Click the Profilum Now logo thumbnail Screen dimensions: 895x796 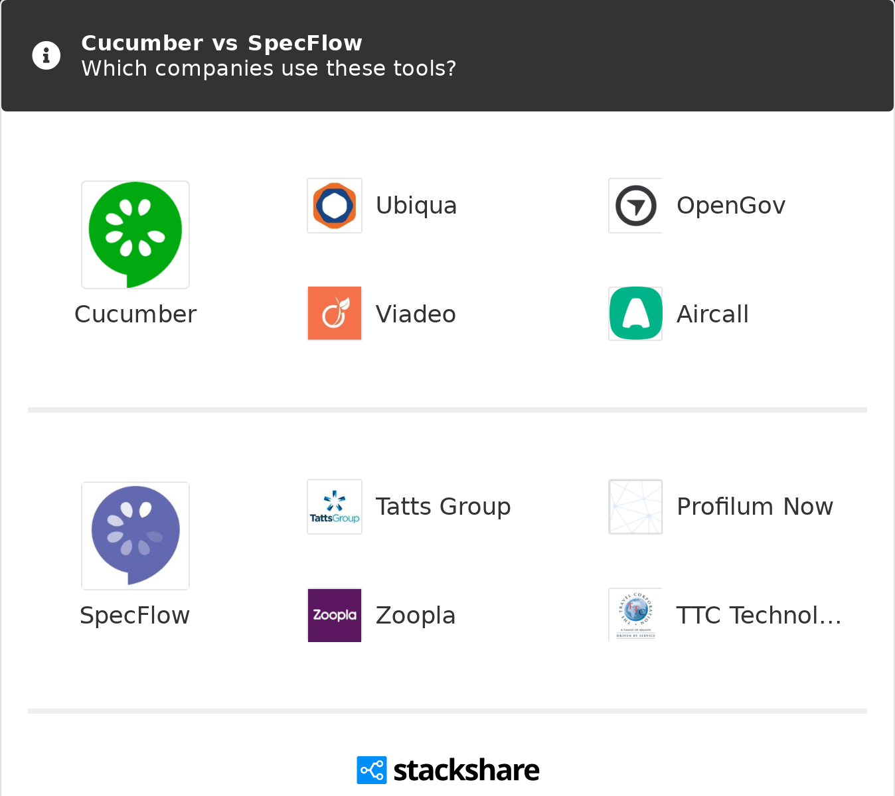tap(635, 507)
